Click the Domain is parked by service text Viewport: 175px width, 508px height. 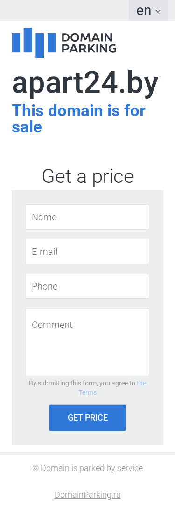click(x=91, y=468)
